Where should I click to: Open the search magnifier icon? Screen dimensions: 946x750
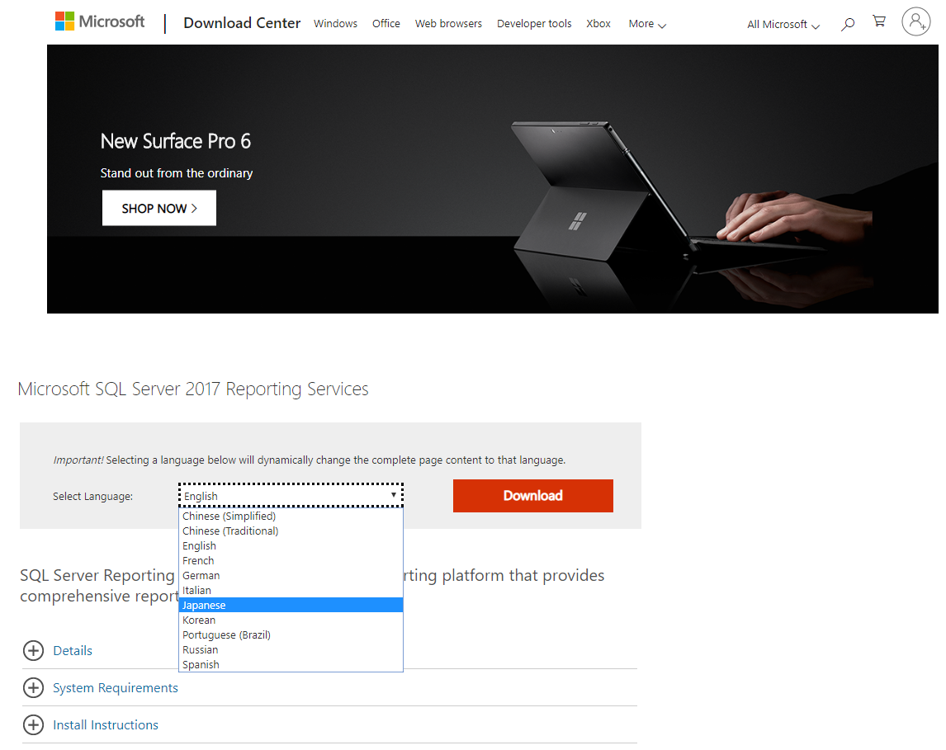[847, 25]
